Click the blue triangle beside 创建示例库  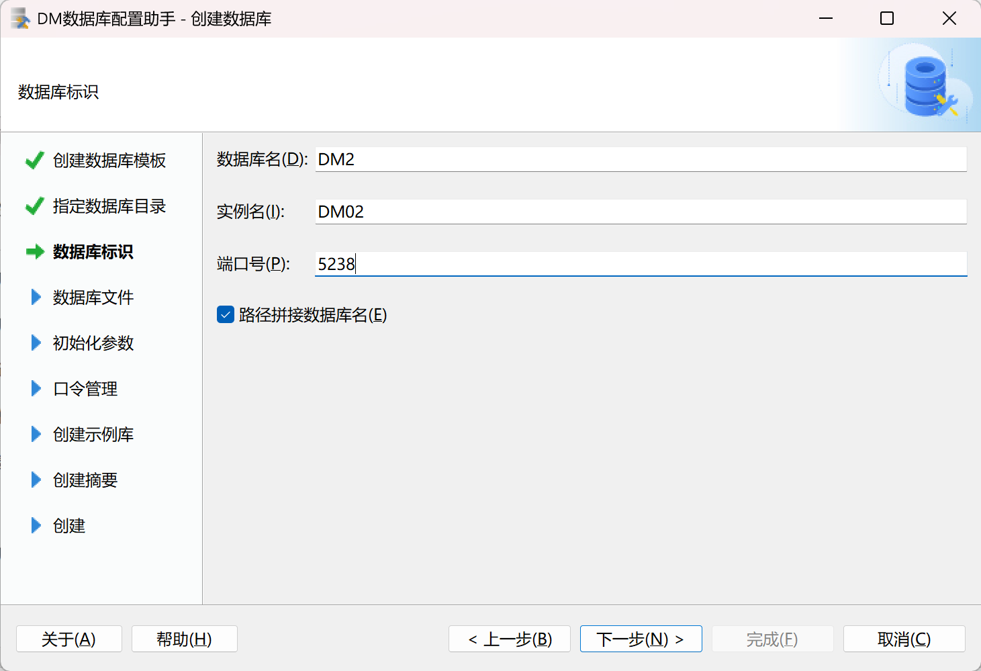(x=36, y=434)
